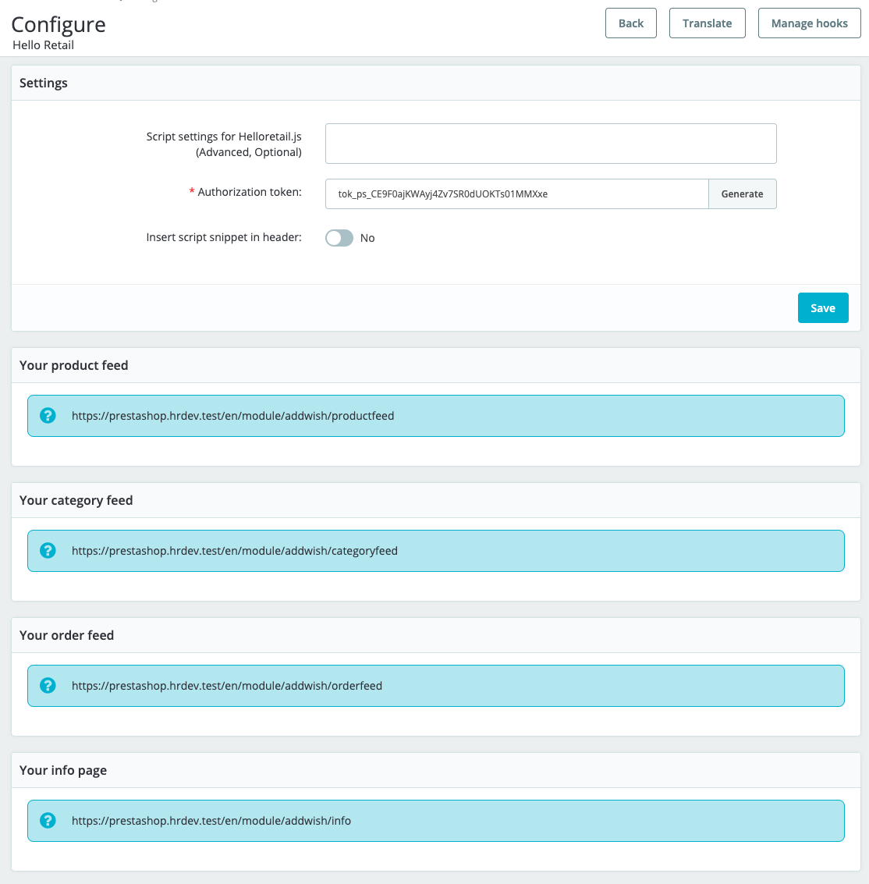
Task: Click the orderfeed URL text
Action: (226, 686)
